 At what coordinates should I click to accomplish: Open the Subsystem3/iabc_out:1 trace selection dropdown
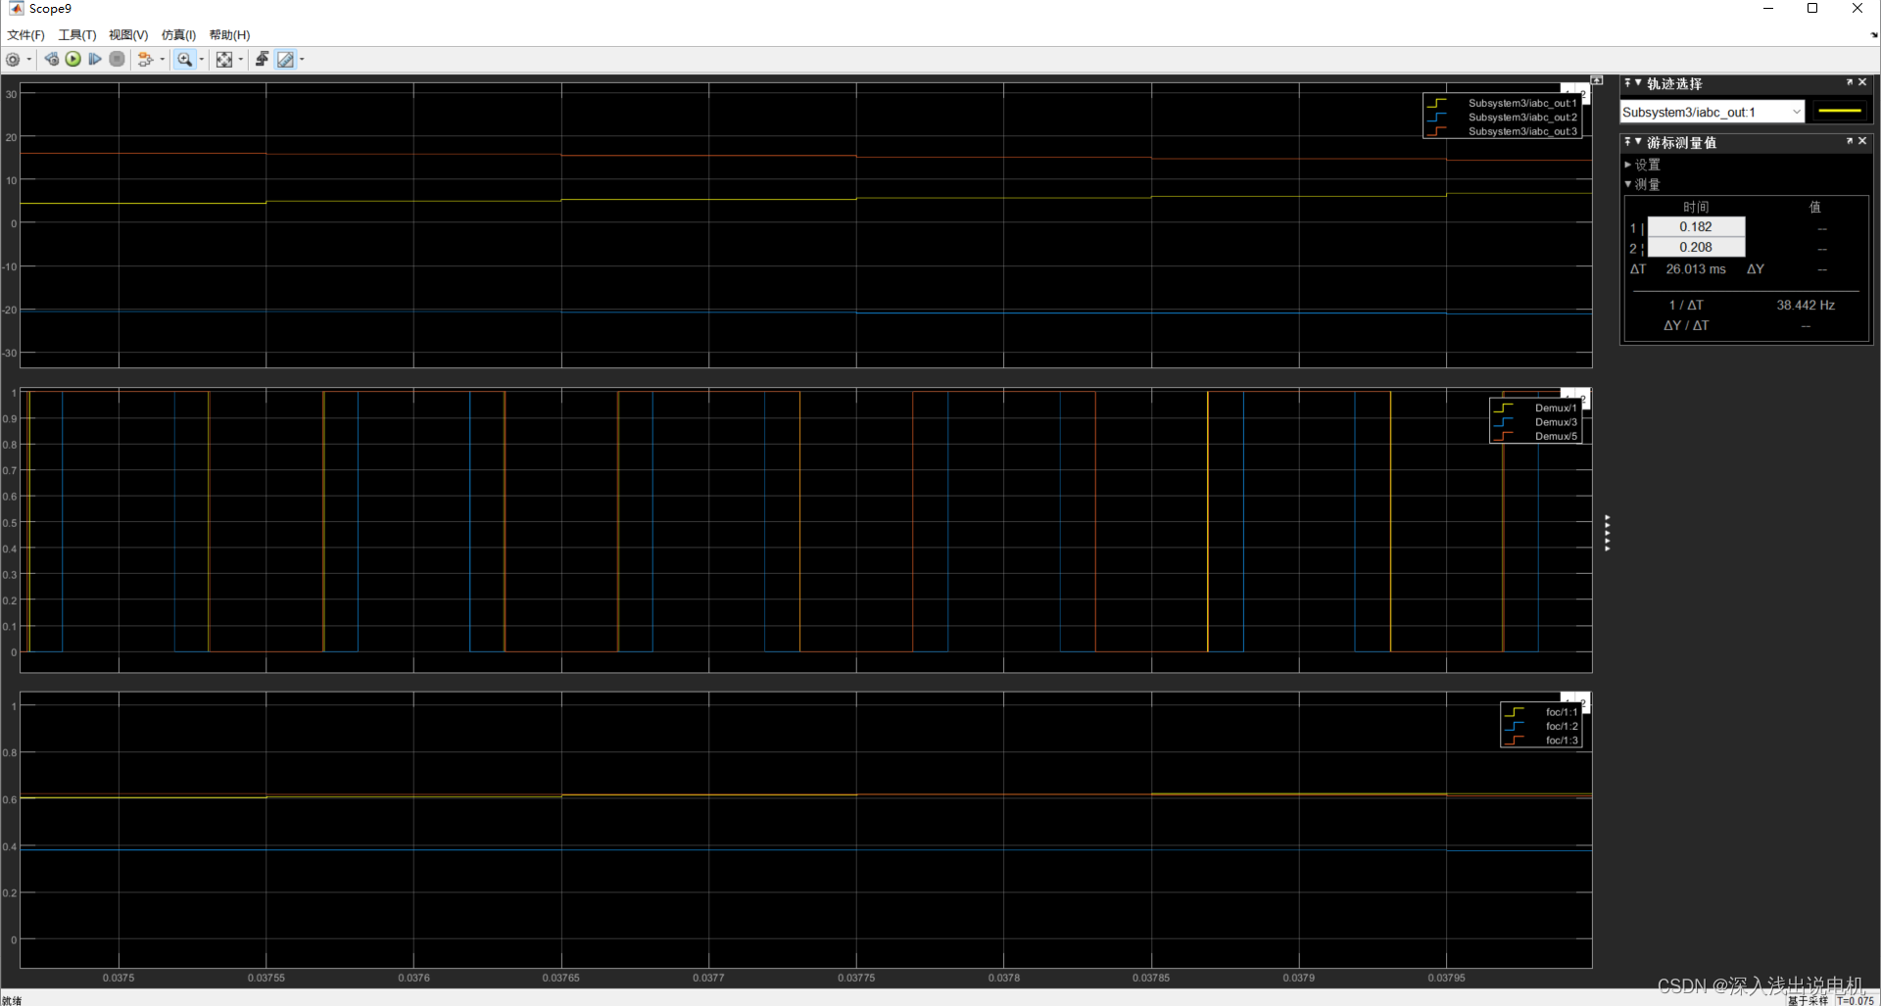coord(1712,112)
